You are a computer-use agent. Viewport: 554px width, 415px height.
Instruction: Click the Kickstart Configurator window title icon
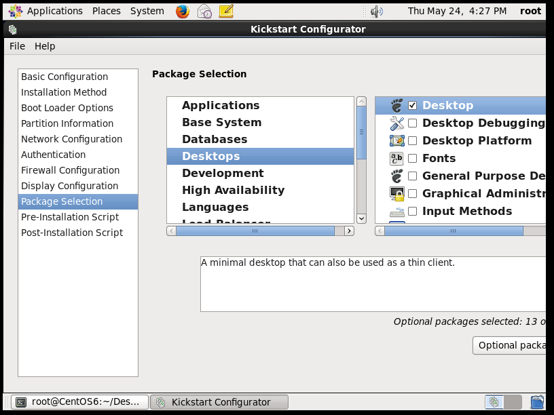pyautogui.click(x=13, y=30)
